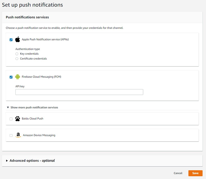Screen dimensions: 206x179
Task: Click the Firebase Cloud Messaging (FCM) label text
Action: pyautogui.click(x=41, y=77)
